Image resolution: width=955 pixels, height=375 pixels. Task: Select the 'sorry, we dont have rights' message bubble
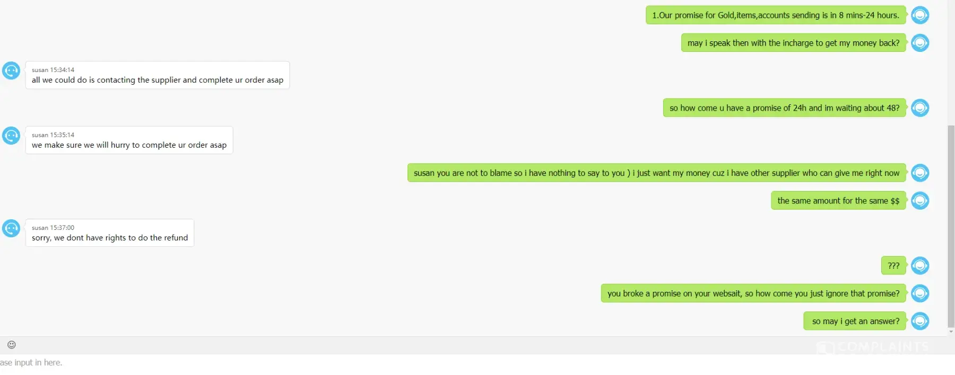click(110, 233)
